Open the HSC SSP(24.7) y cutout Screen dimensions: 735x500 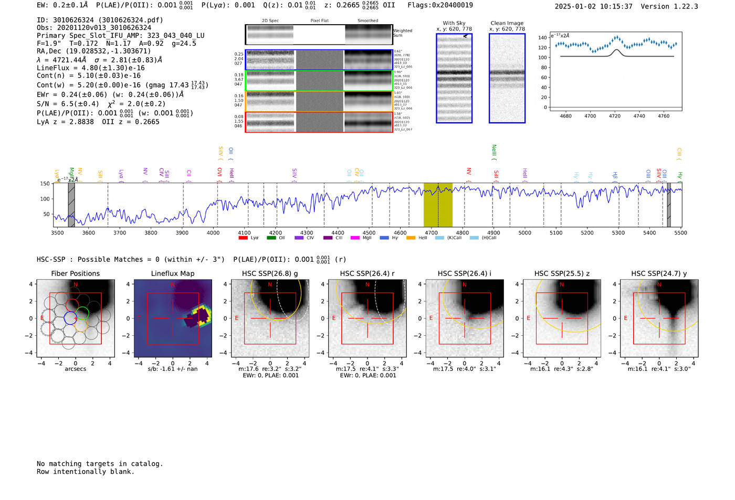(659, 318)
